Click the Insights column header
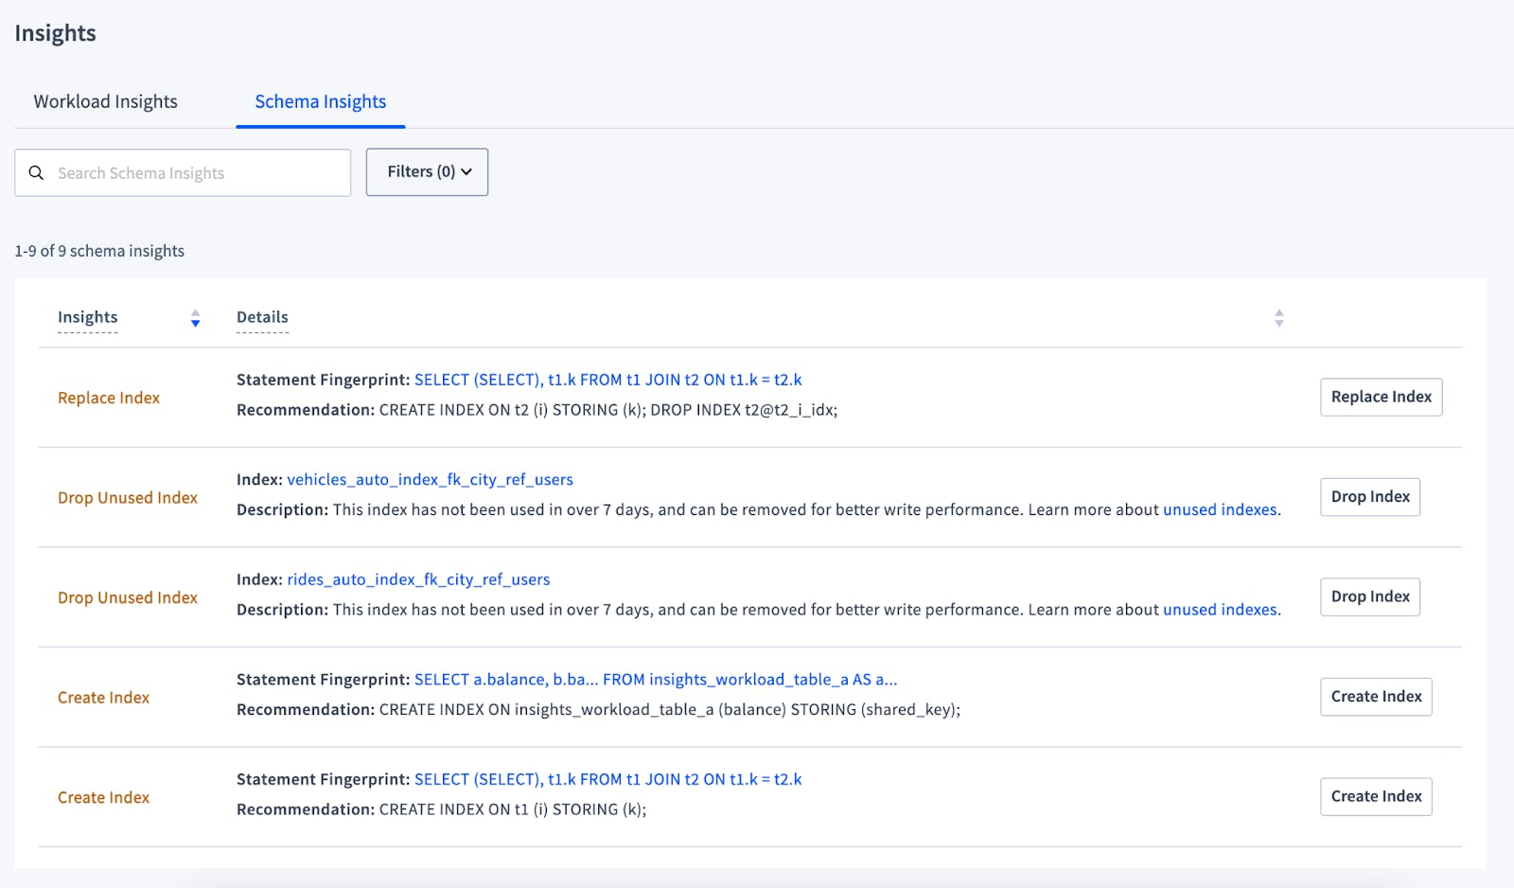 click(x=88, y=317)
